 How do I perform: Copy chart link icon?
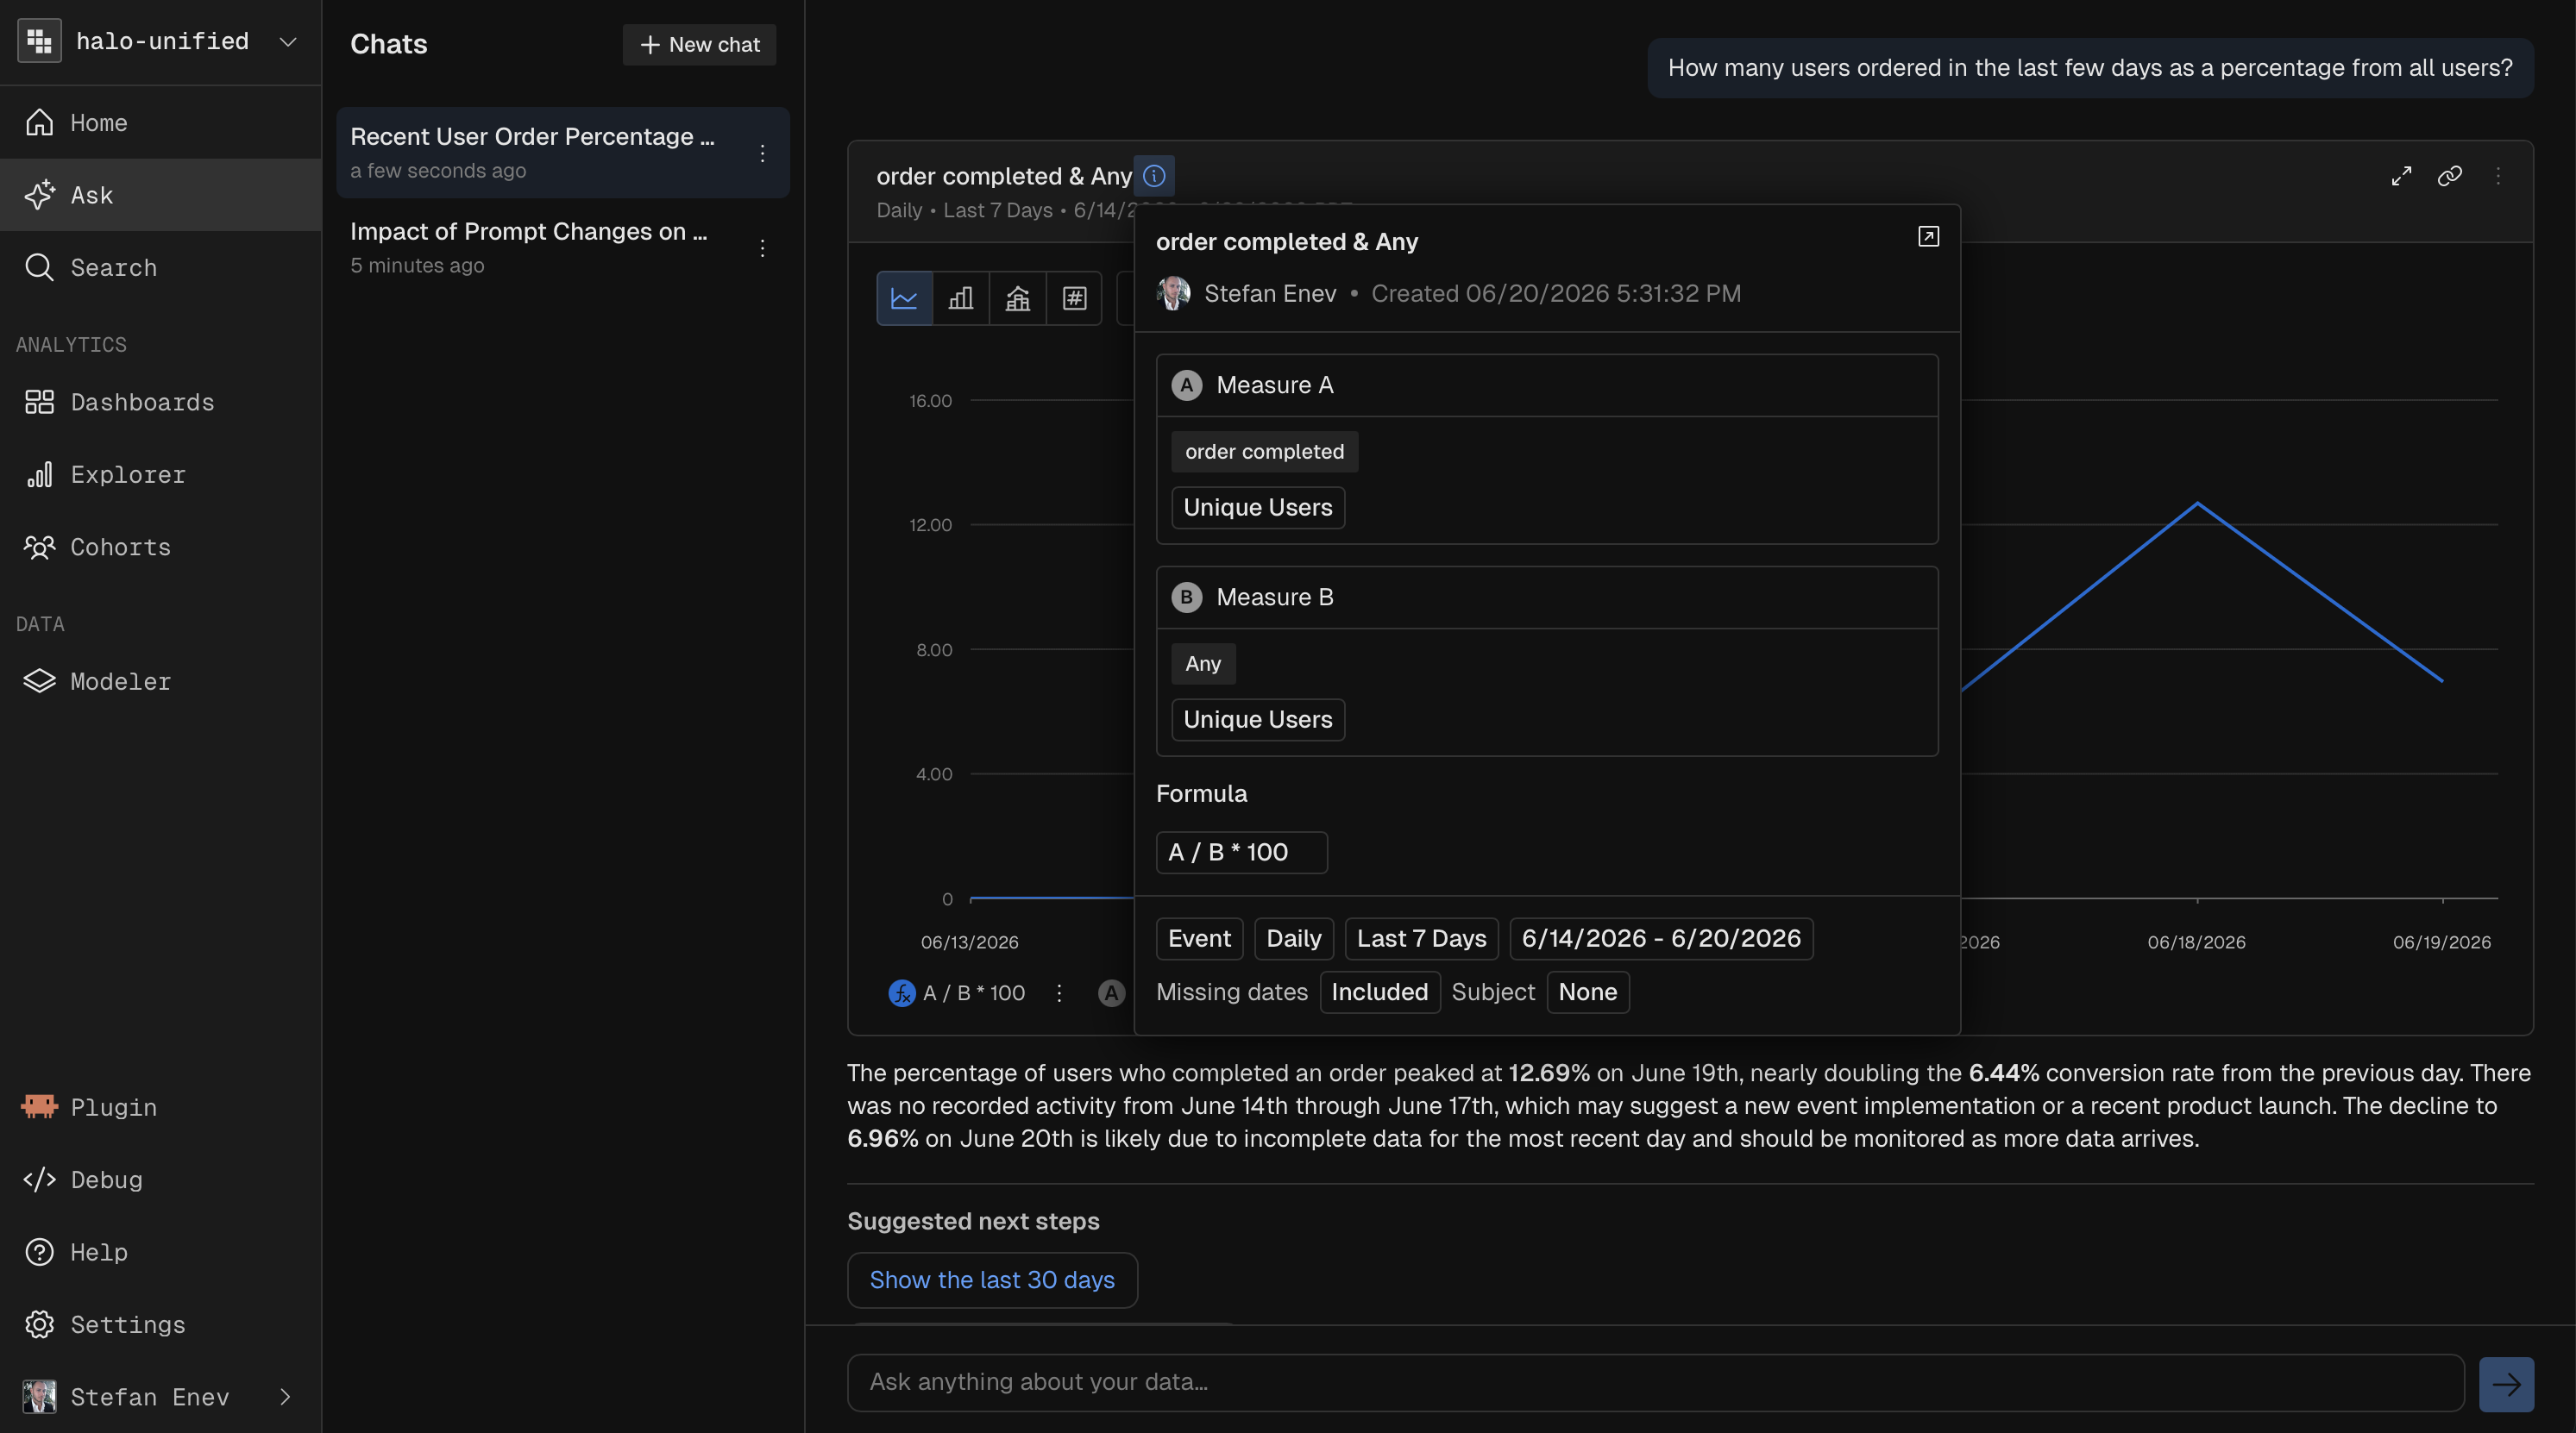(2449, 176)
